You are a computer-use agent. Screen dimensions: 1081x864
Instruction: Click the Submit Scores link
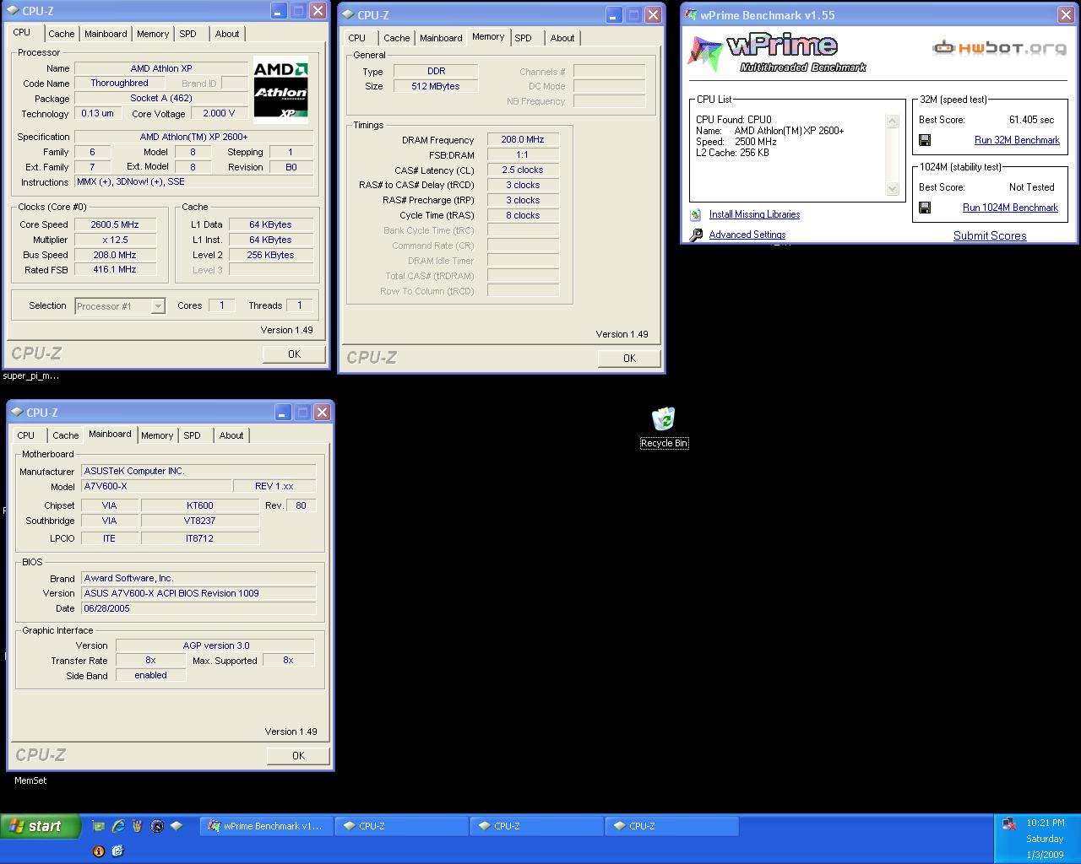[990, 236]
